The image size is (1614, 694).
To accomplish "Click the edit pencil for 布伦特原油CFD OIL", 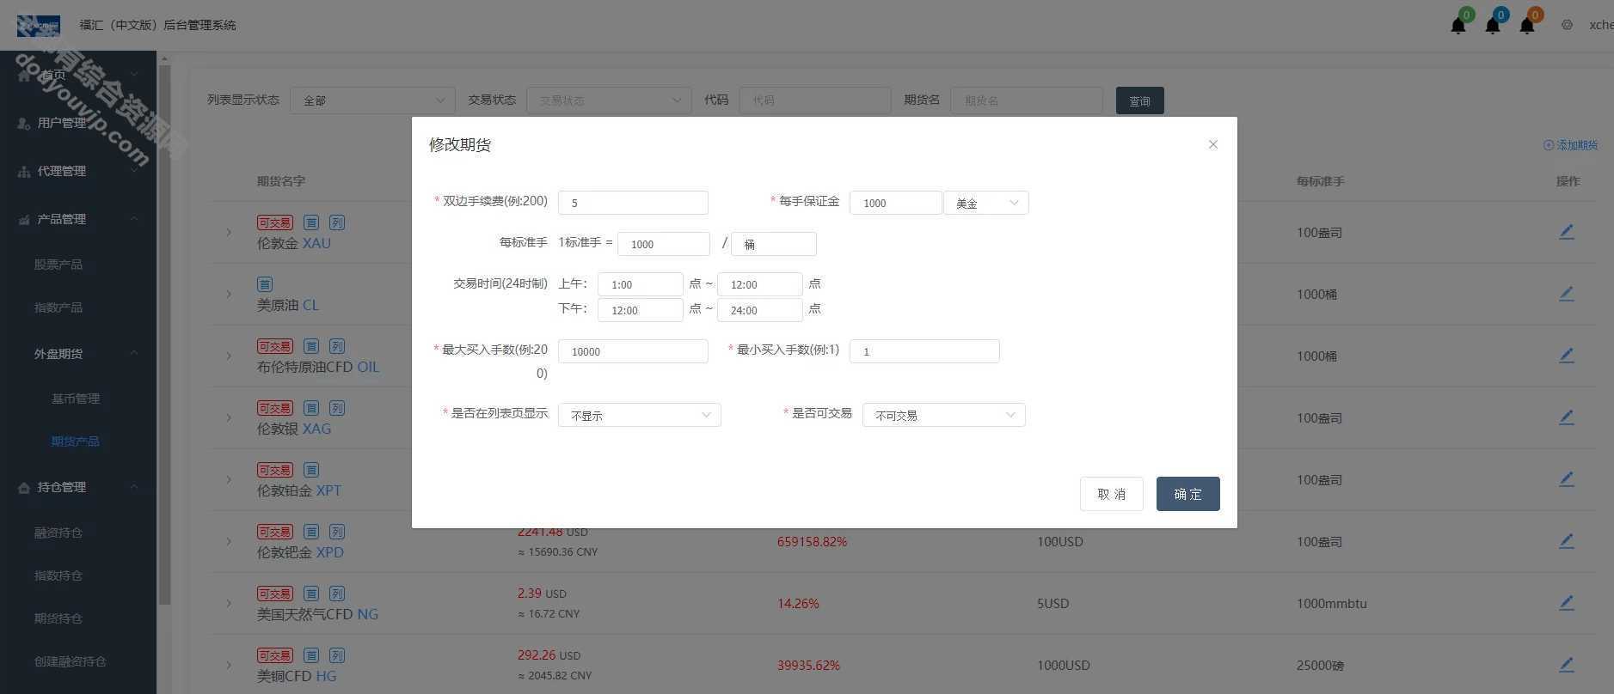I will [1567, 356].
